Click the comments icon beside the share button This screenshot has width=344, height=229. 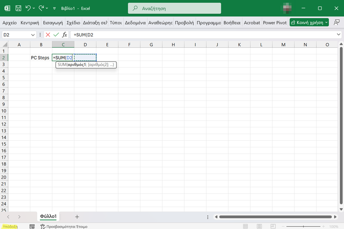click(x=337, y=22)
